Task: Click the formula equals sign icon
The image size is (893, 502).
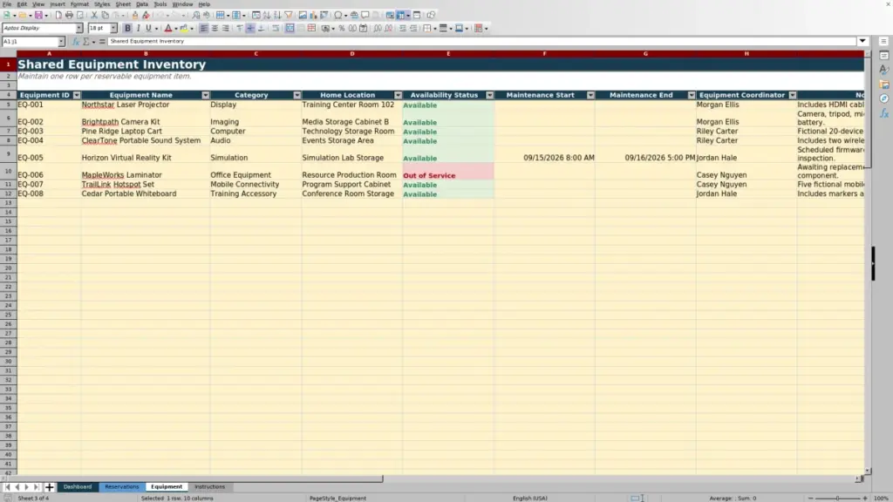Action: [x=102, y=42]
